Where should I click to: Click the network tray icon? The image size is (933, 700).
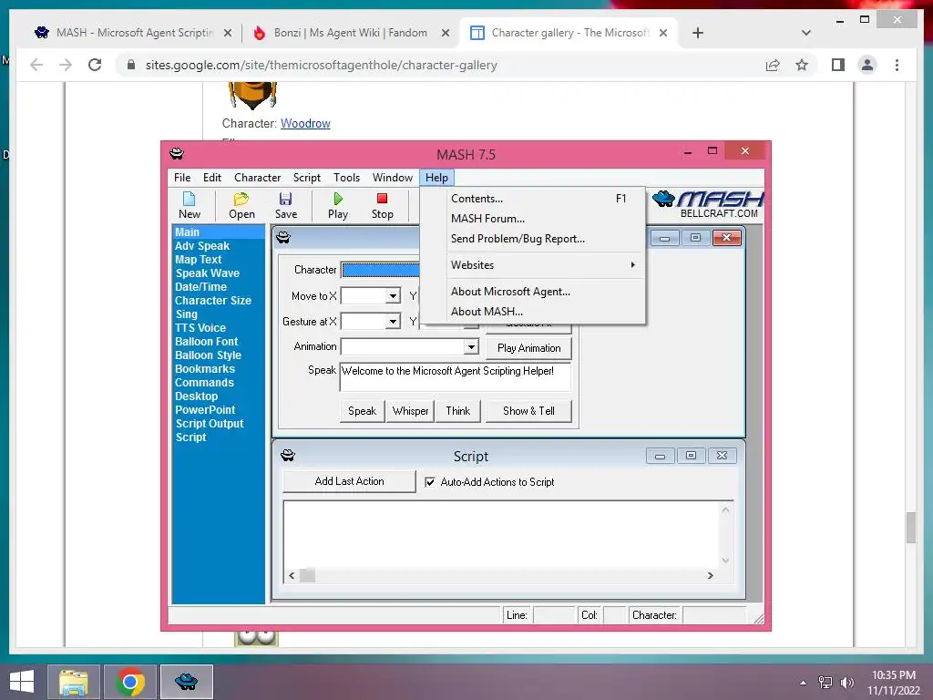(x=825, y=683)
